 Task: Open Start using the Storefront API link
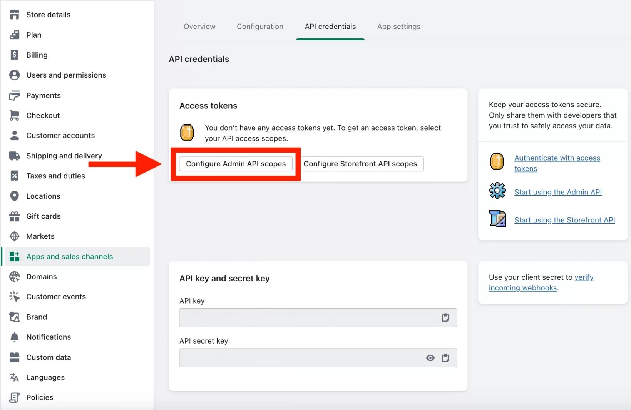pos(564,220)
